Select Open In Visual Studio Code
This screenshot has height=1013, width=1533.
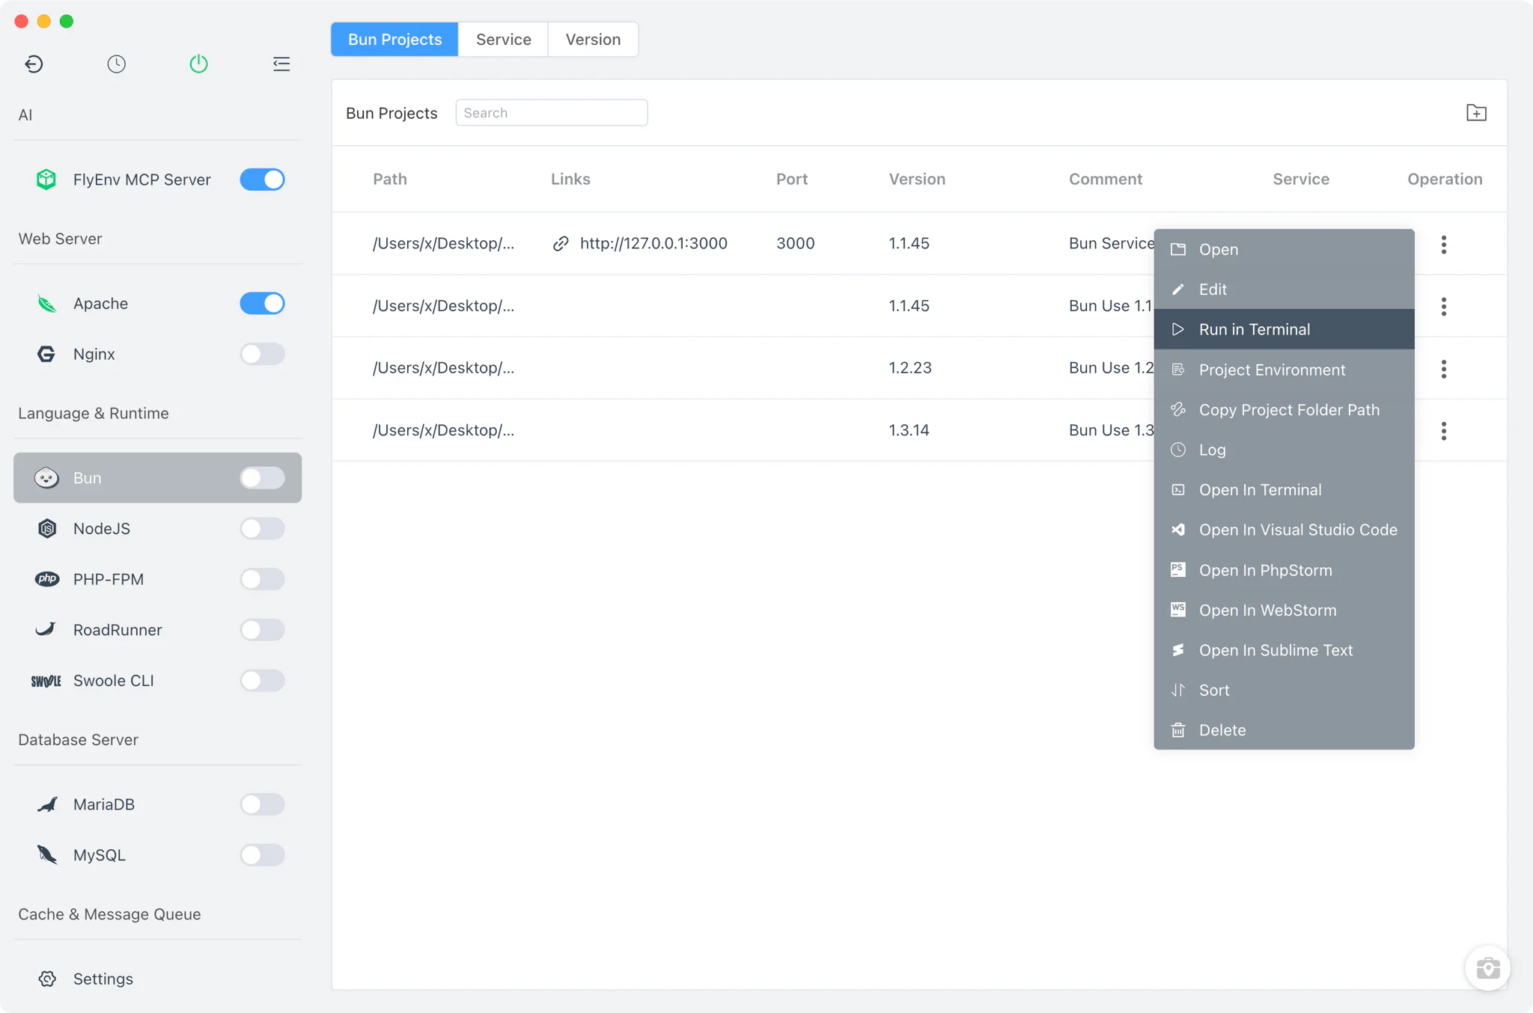[x=1284, y=530]
